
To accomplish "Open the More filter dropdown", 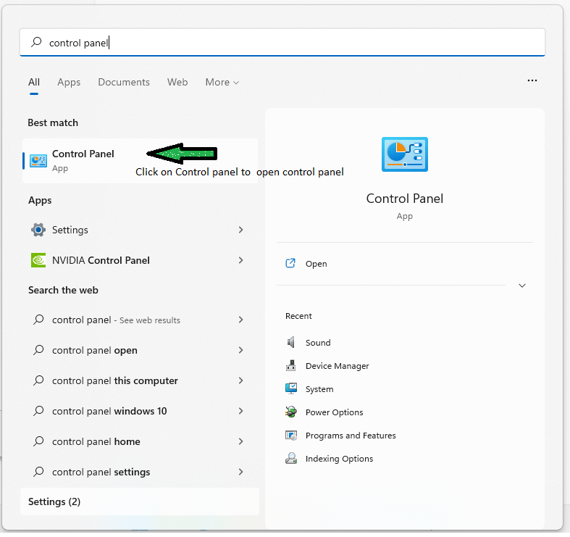I will [222, 82].
